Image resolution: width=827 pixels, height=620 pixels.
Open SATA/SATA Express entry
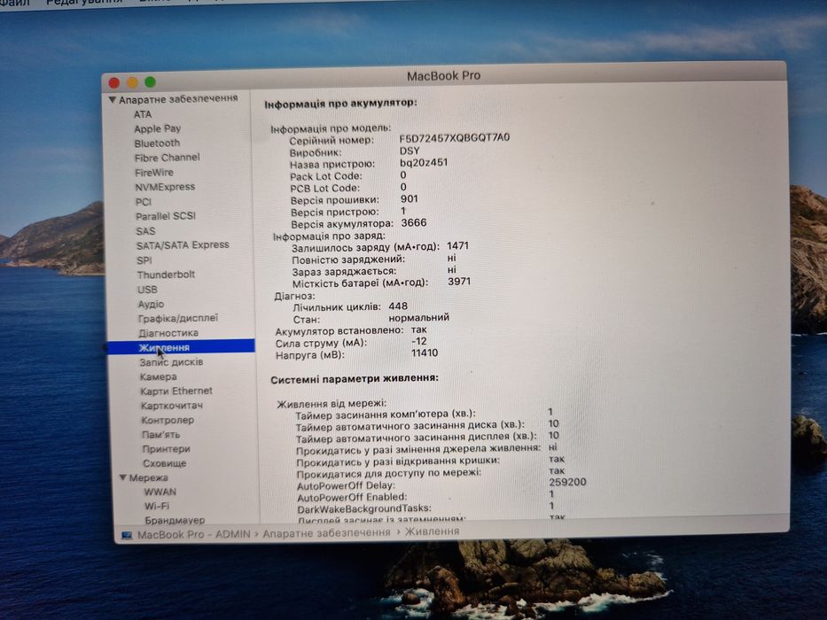pos(183,245)
